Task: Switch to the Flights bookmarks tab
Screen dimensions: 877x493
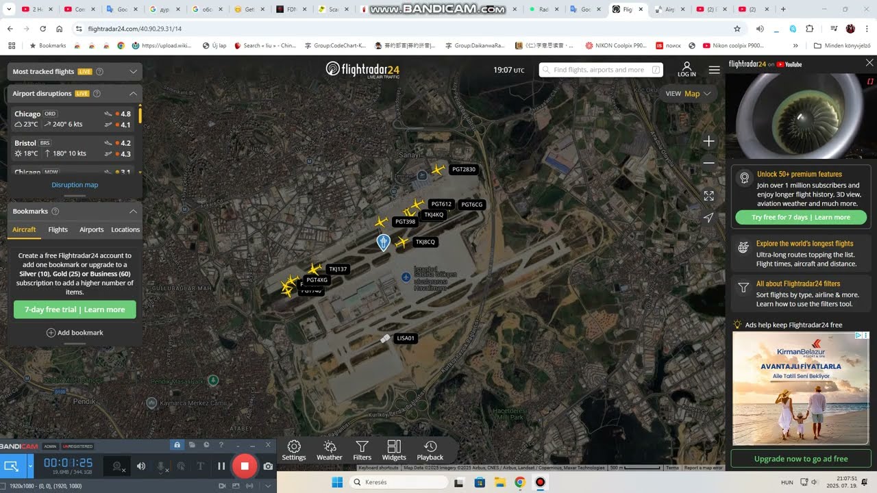Action: coord(58,229)
